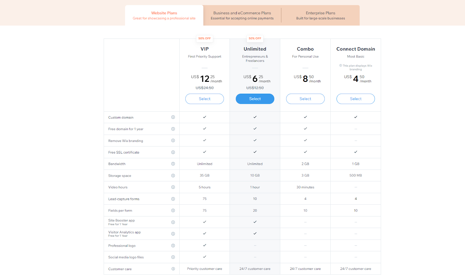
Task: Click Visitor Analytics app info icon
Action: pos(173,234)
